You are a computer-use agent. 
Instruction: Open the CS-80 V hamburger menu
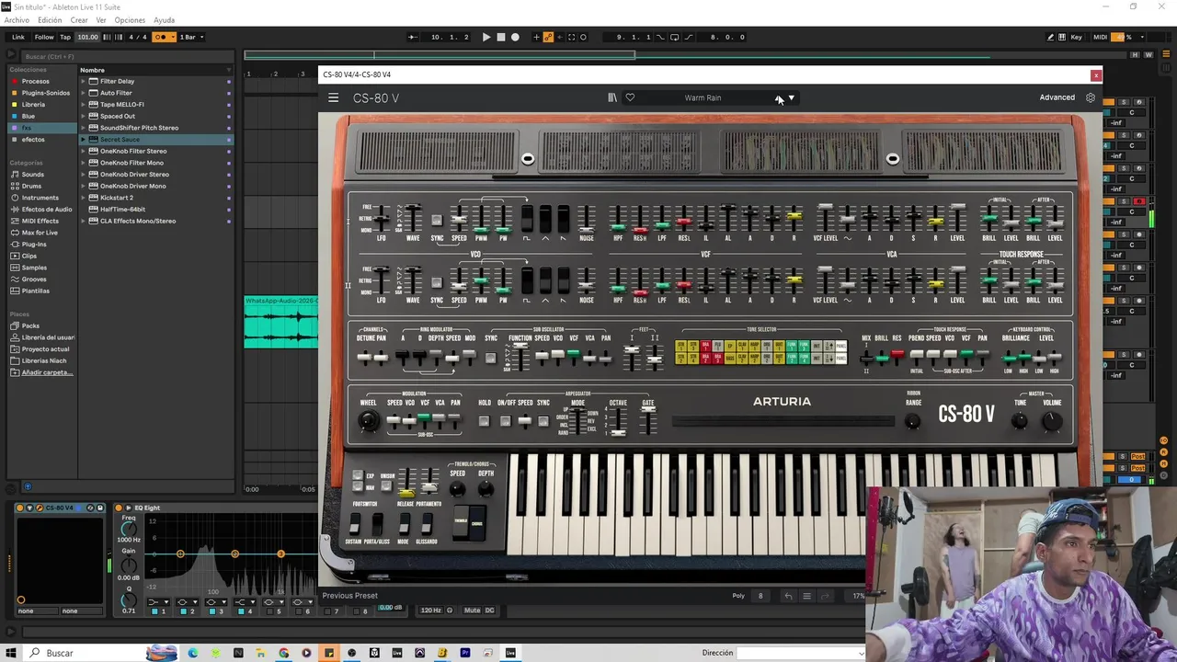(333, 97)
